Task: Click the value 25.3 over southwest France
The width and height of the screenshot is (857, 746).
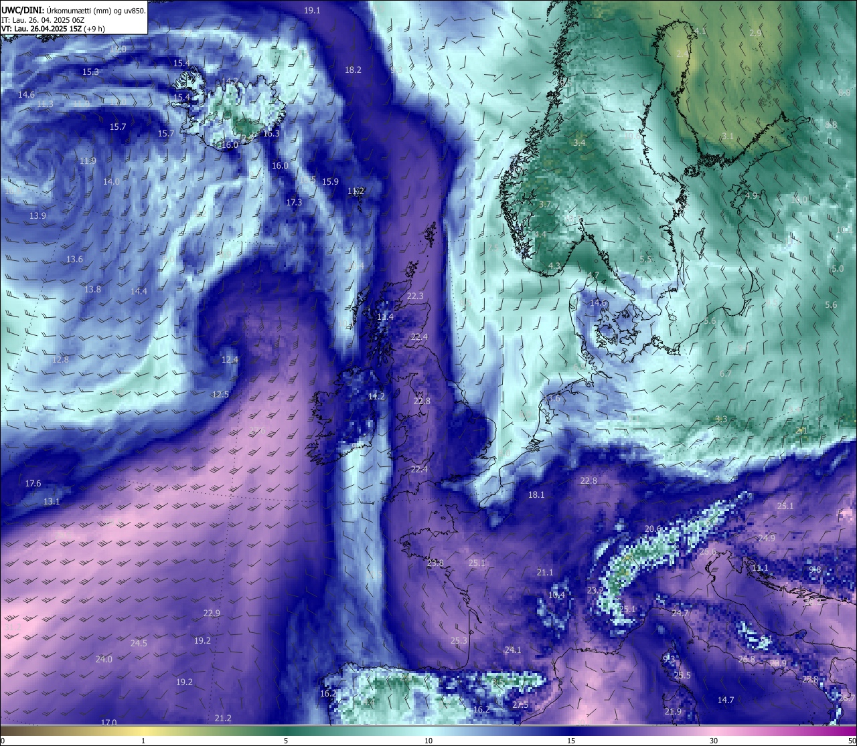Action: (x=459, y=641)
